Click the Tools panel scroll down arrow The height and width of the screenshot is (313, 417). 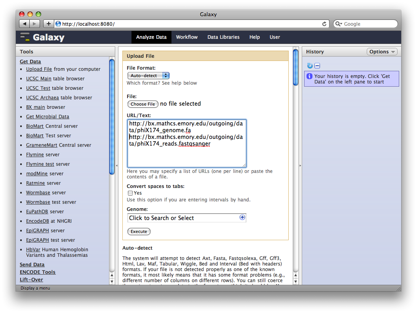[112, 281]
